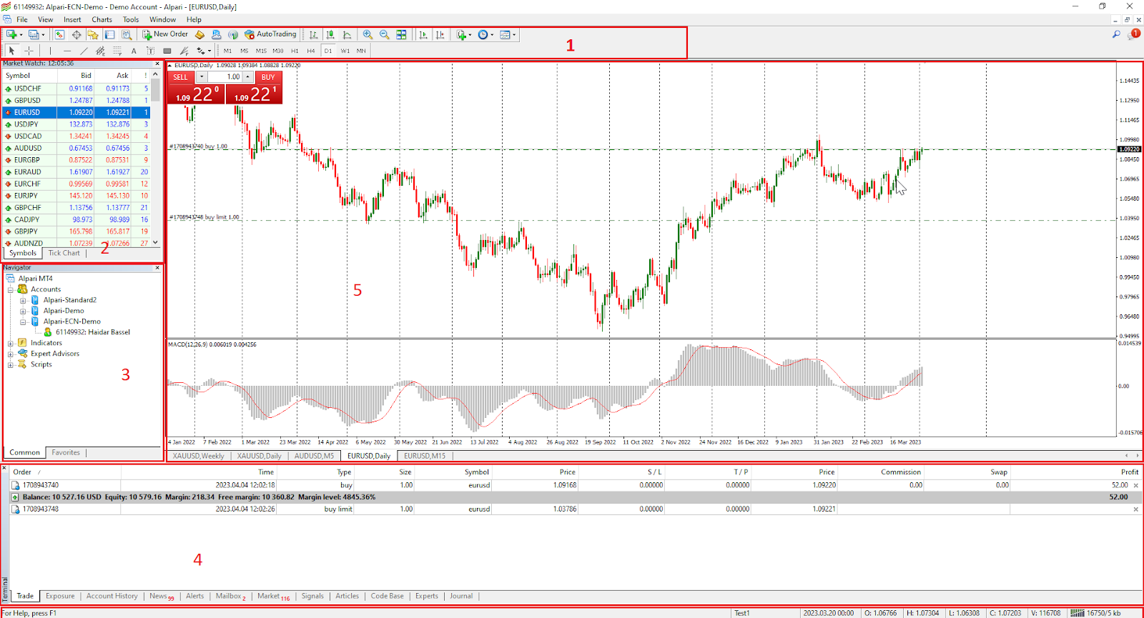The image size is (1144, 618).
Task: Open the Tools menu
Action: (131, 19)
